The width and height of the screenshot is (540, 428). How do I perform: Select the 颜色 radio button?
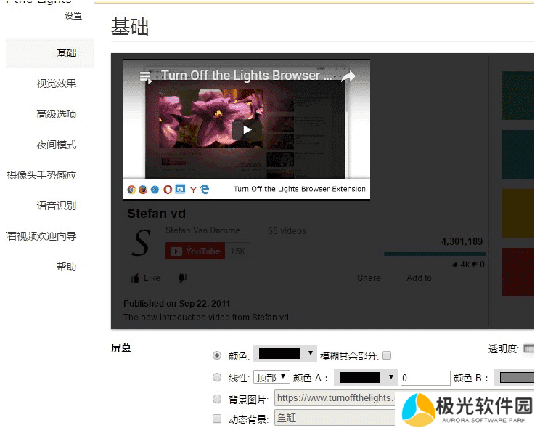pos(217,355)
